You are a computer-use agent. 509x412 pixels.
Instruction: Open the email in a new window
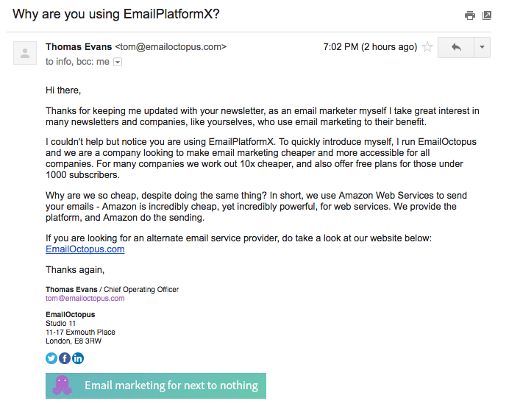487,15
